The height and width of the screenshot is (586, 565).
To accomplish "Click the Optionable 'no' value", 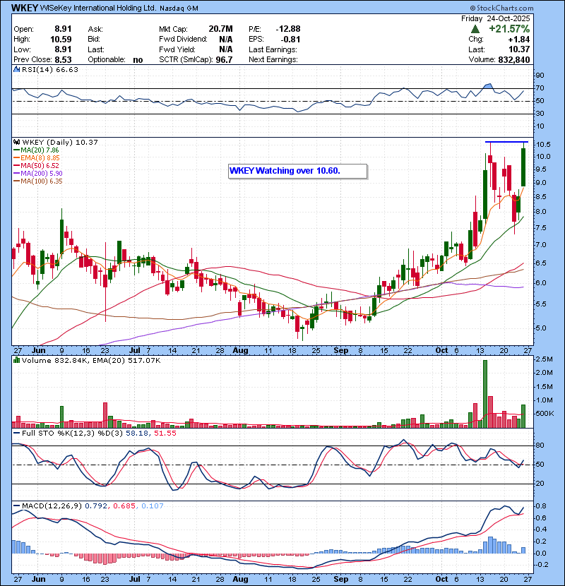I will coord(138,60).
